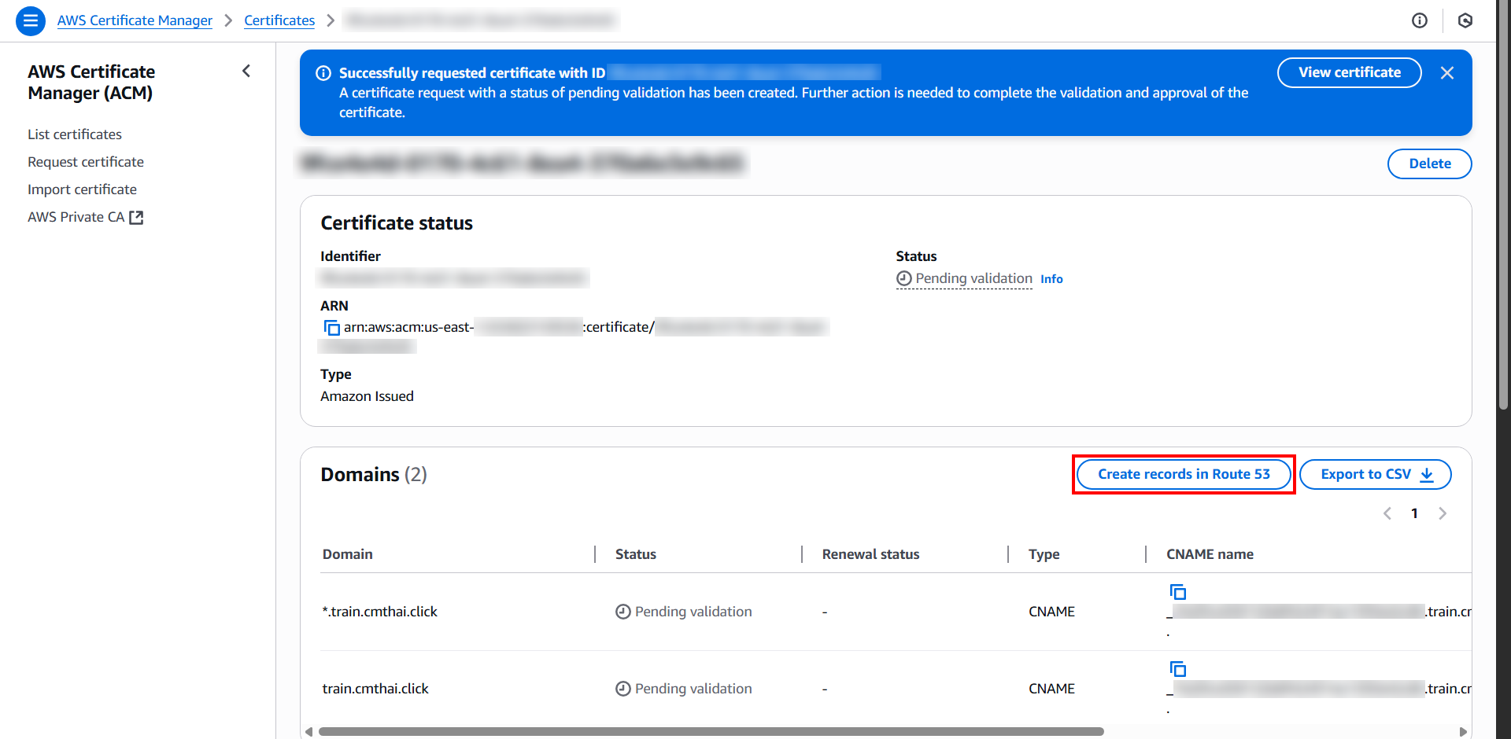Export domains to CSV
Viewport: 1511px width, 739px height.
pos(1375,474)
